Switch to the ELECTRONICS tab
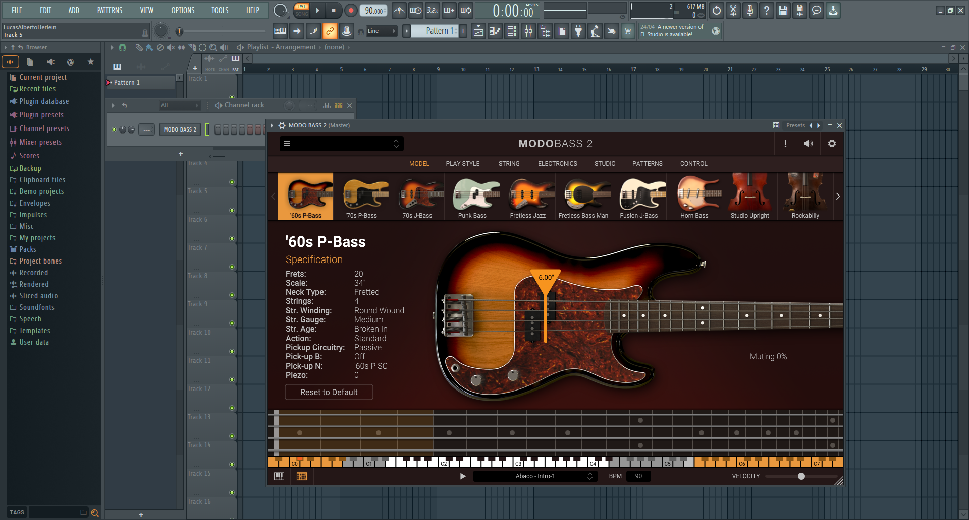The image size is (969, 520). [557, 164]
